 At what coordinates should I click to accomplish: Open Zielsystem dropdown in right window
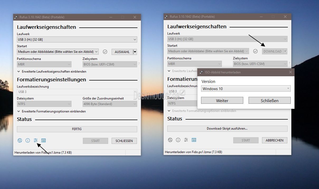coord(260,64)
